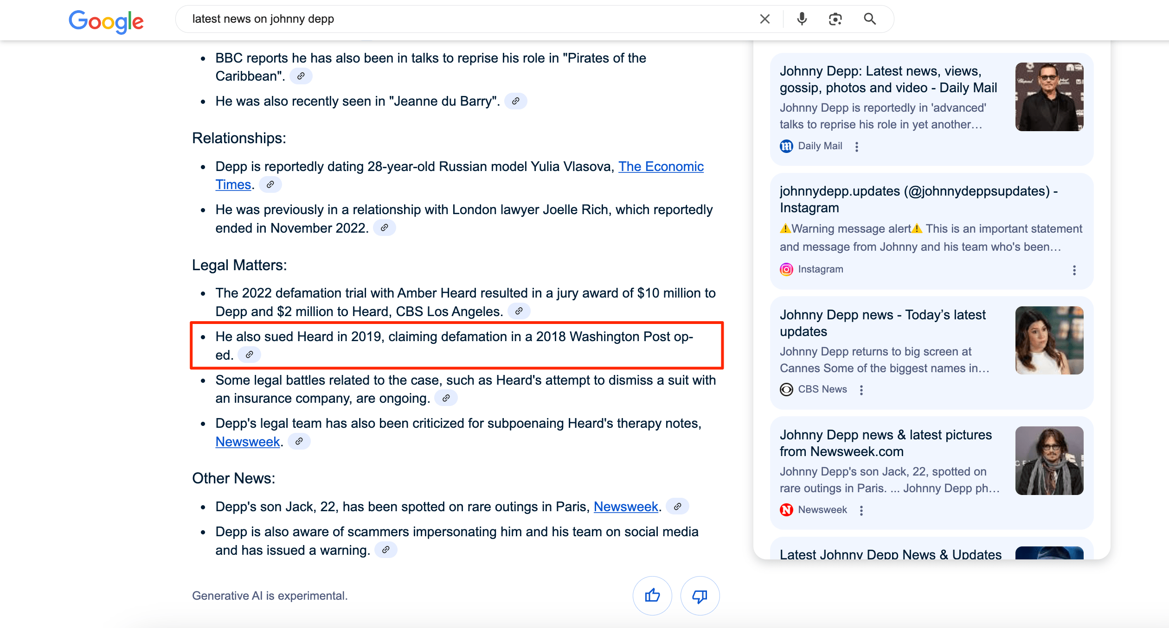Click the Daily Mail card Johnny Depp thumbnail

(1049, 97)
